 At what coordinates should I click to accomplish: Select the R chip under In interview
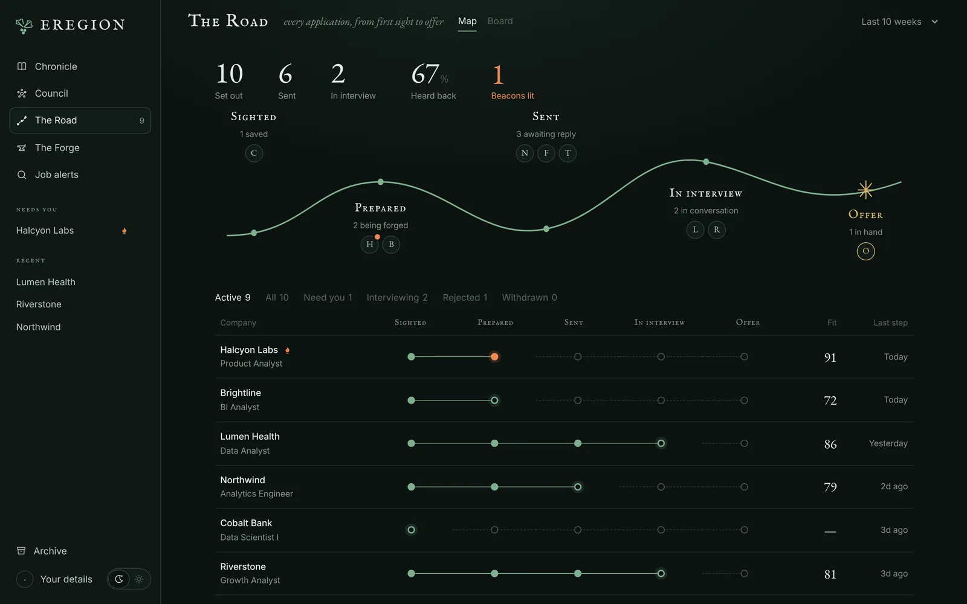coord(717,230)
